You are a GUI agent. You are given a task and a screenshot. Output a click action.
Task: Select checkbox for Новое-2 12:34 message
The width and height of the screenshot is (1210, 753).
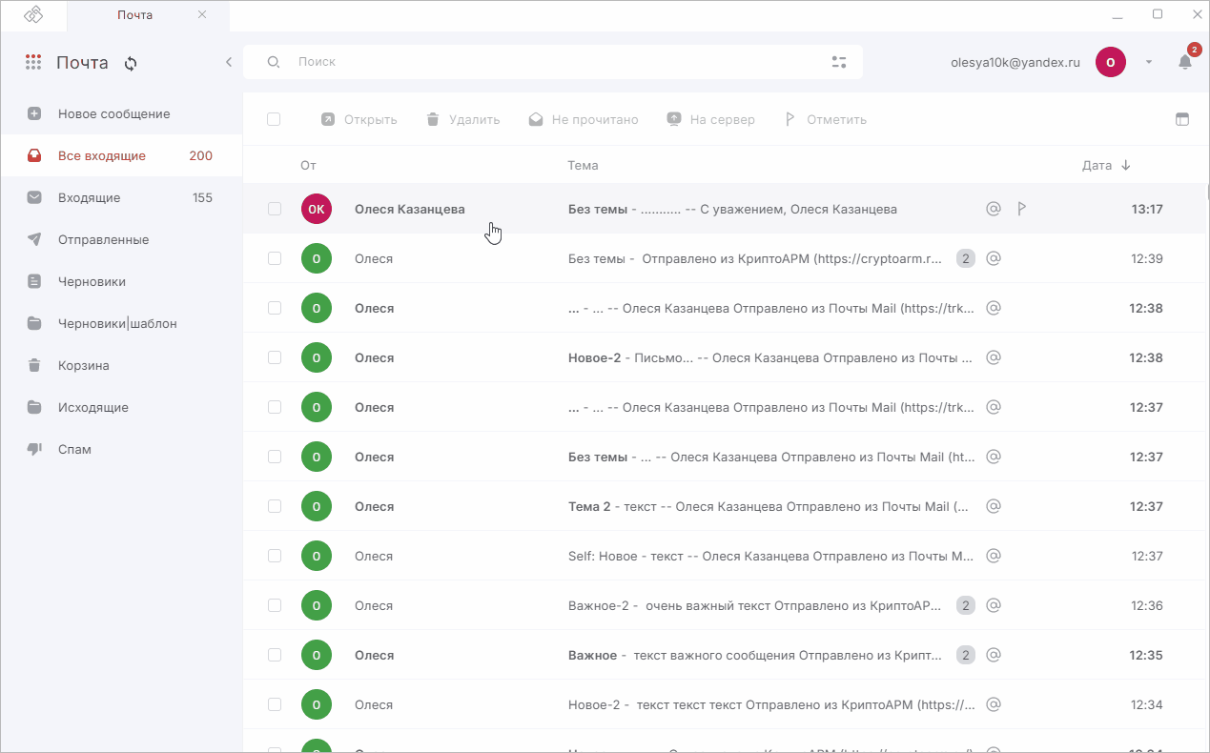tap(275, 704)
